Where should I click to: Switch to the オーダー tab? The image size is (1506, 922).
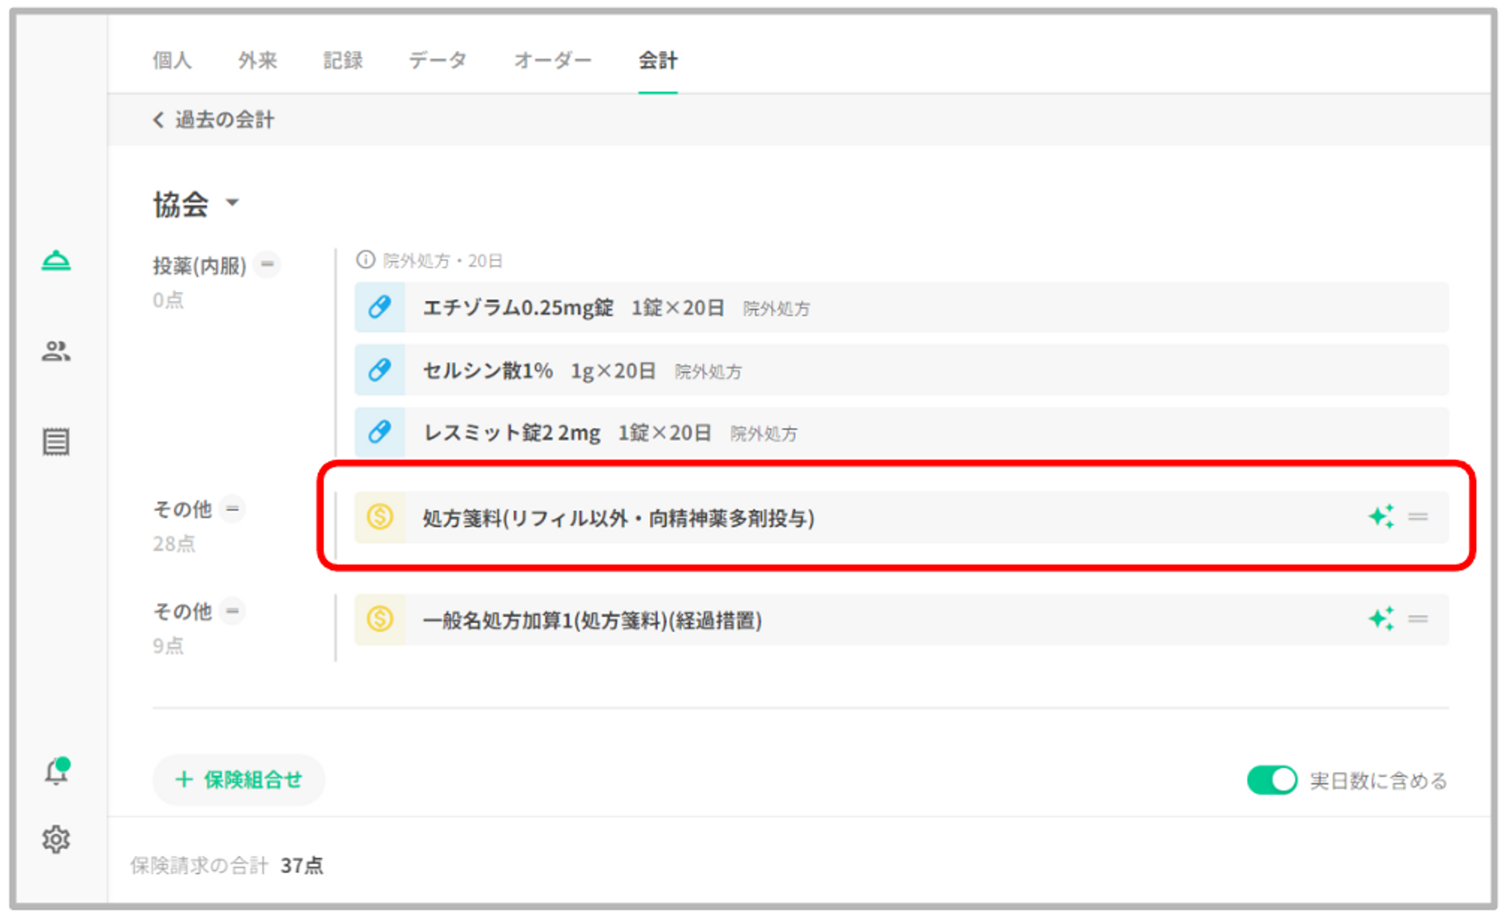(552, 60)
